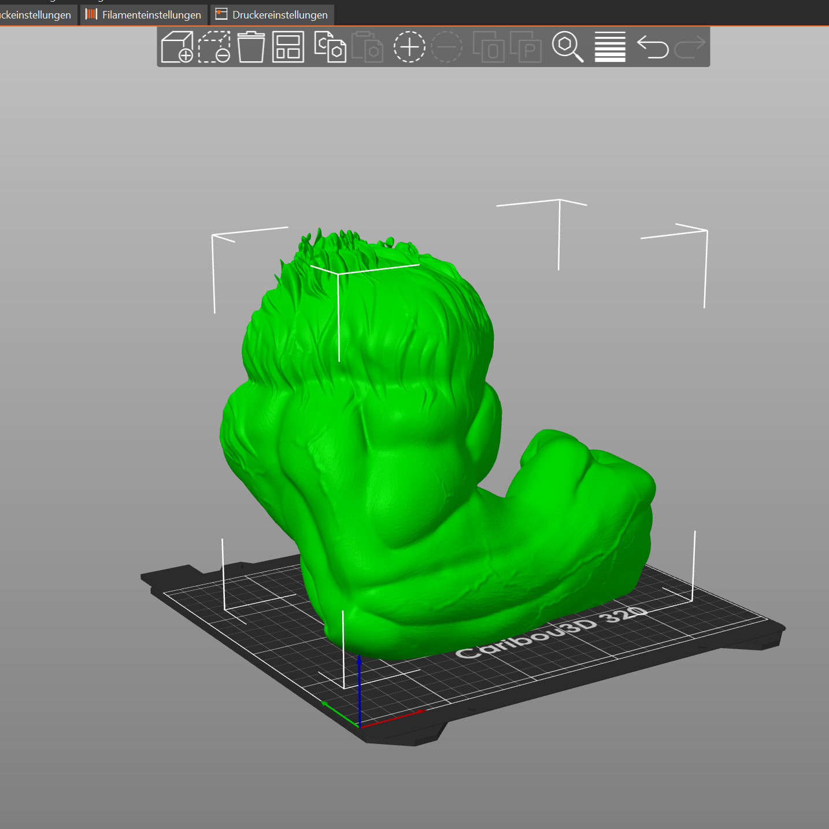829x829 pixels.
Task: Add an instance with the plus icon
Action: tap(409, 47)
